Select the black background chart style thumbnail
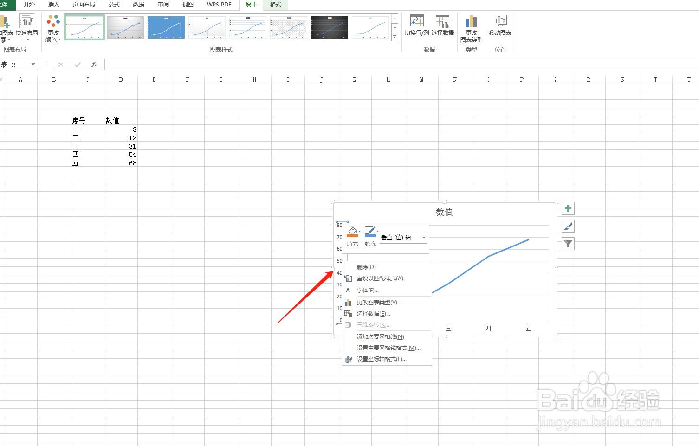The width and height of the screenshot is (699, 446). point(330,27)
